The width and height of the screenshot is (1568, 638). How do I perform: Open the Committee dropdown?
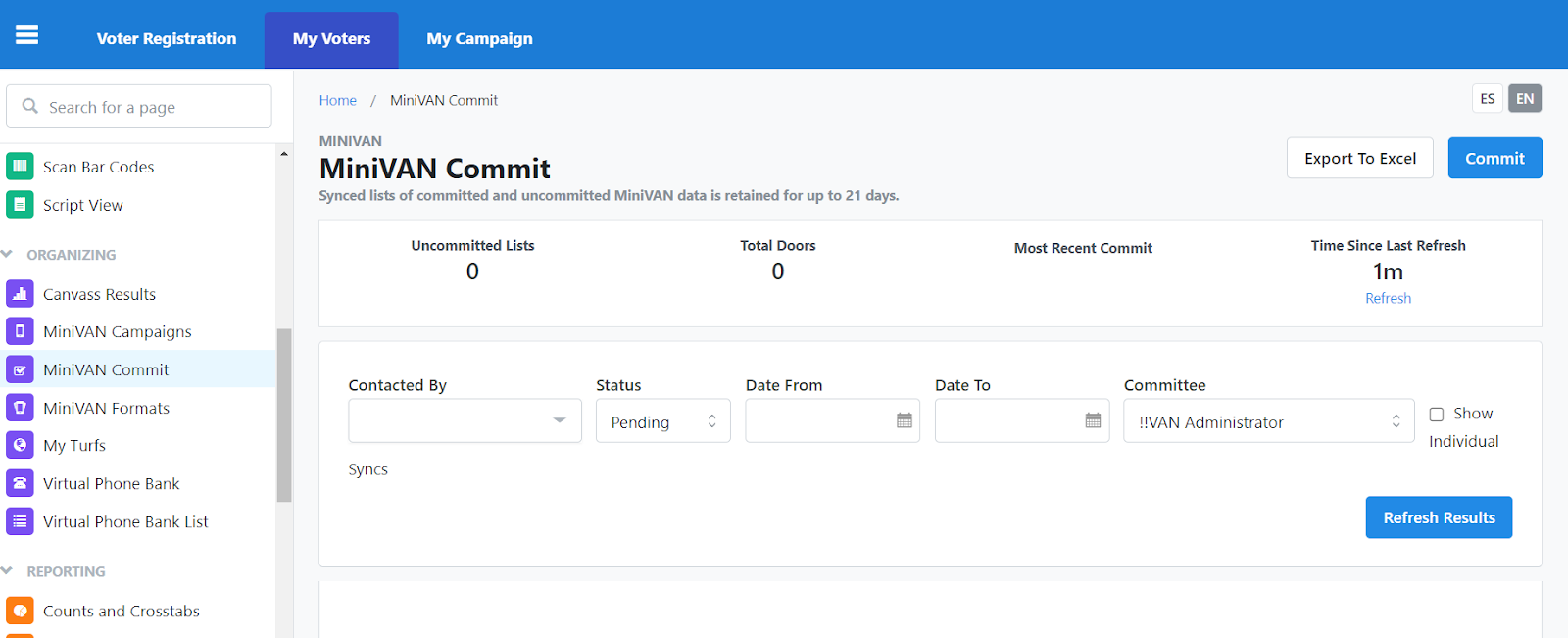(x=1269, y=420)
